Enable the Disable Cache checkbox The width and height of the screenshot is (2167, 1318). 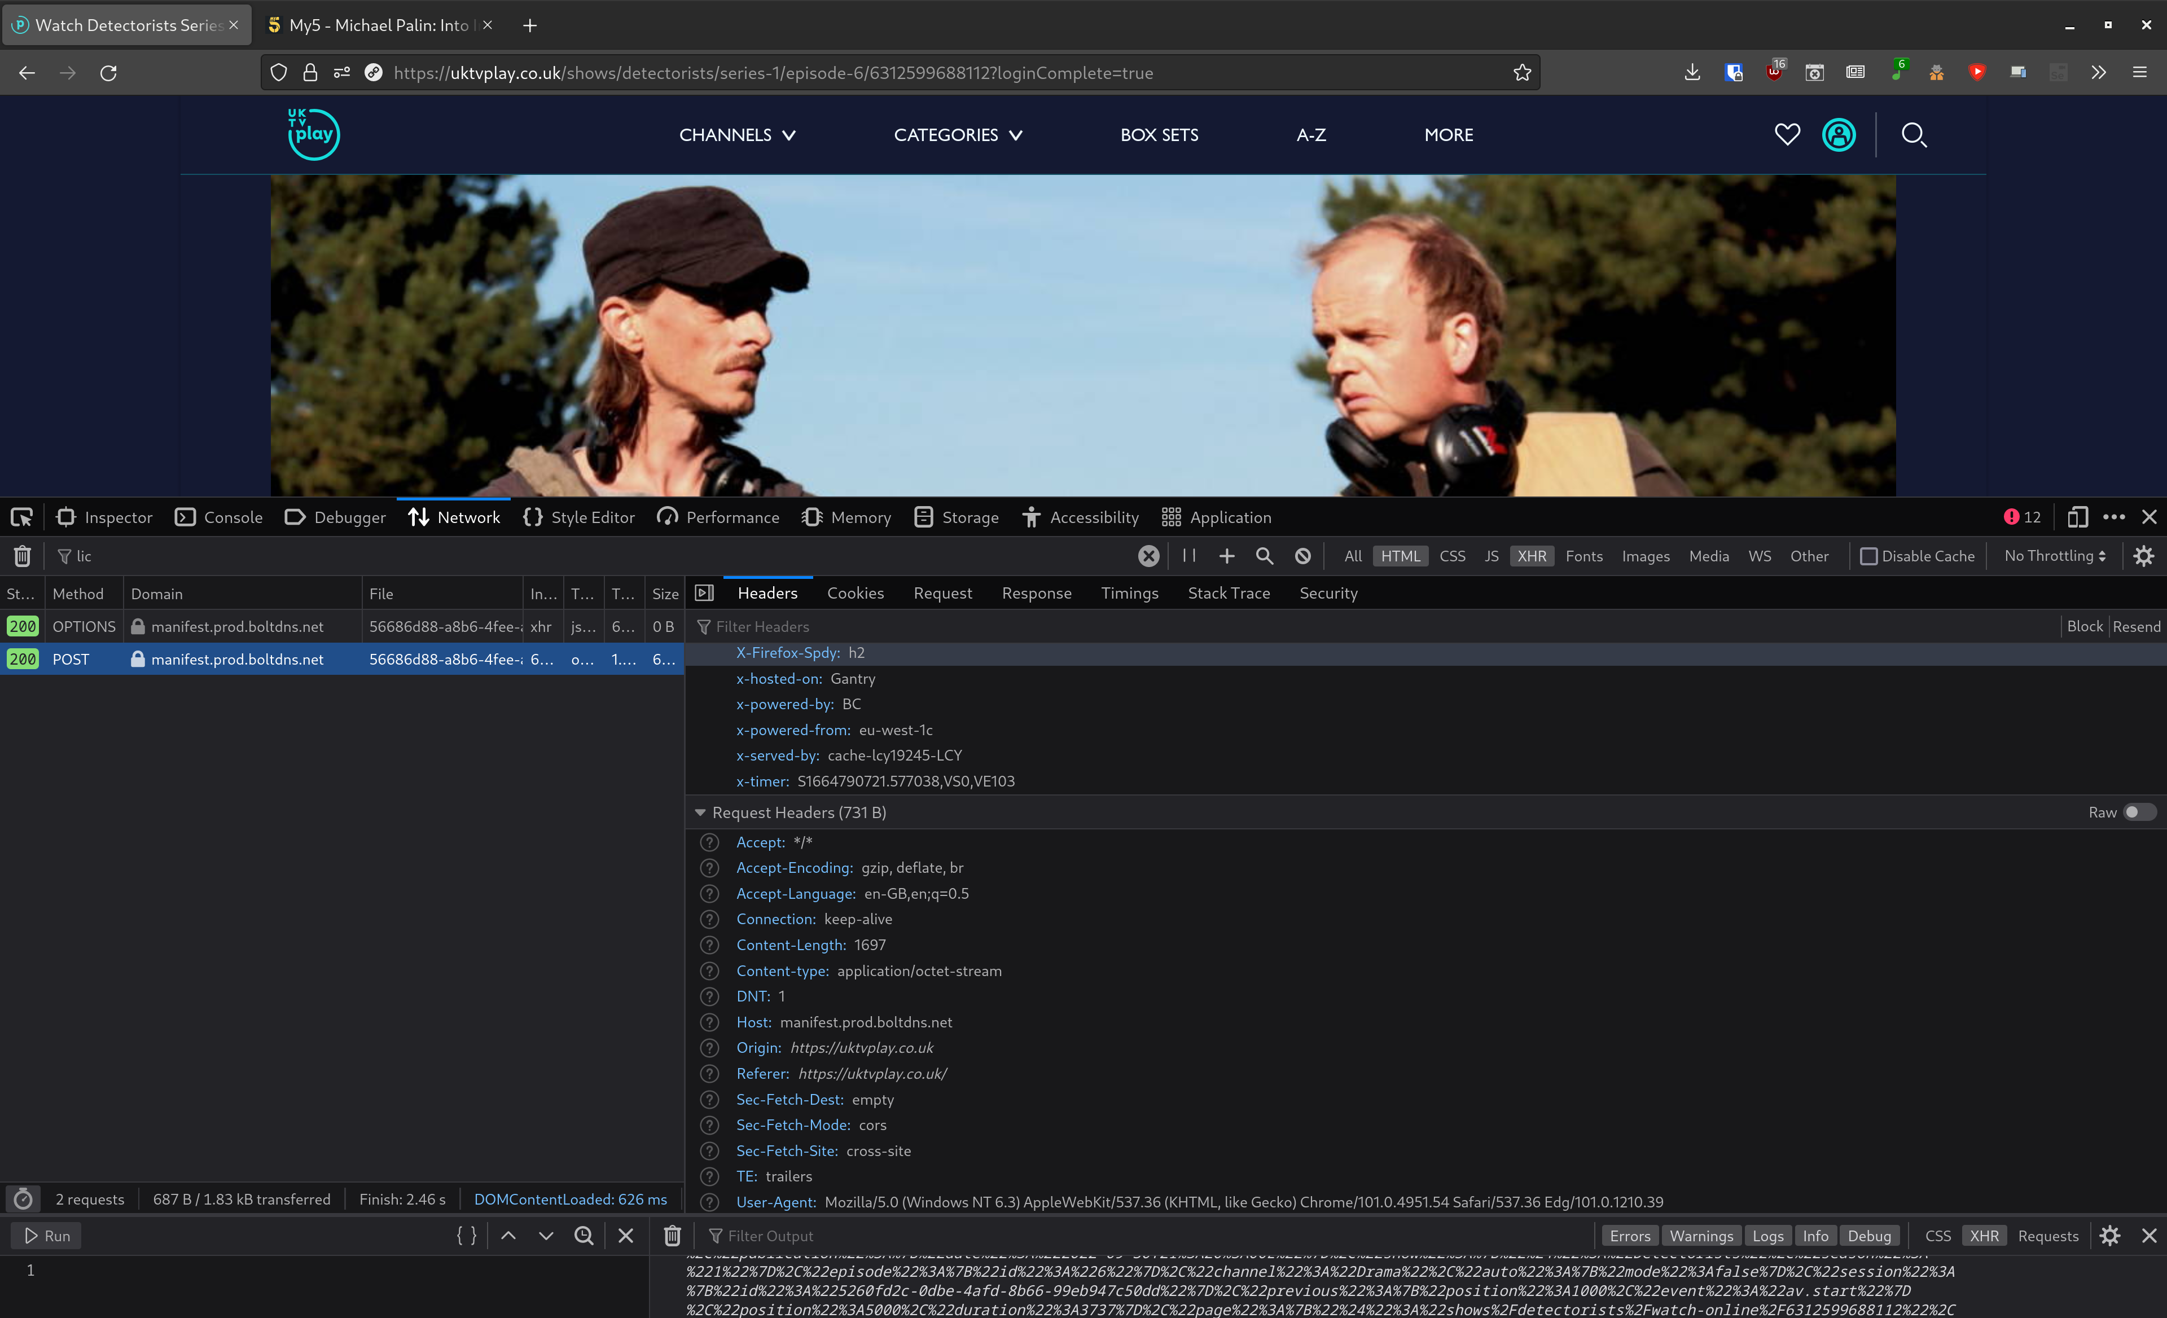coord(1868,556)
